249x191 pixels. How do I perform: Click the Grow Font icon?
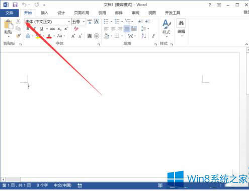pos(73,36)
